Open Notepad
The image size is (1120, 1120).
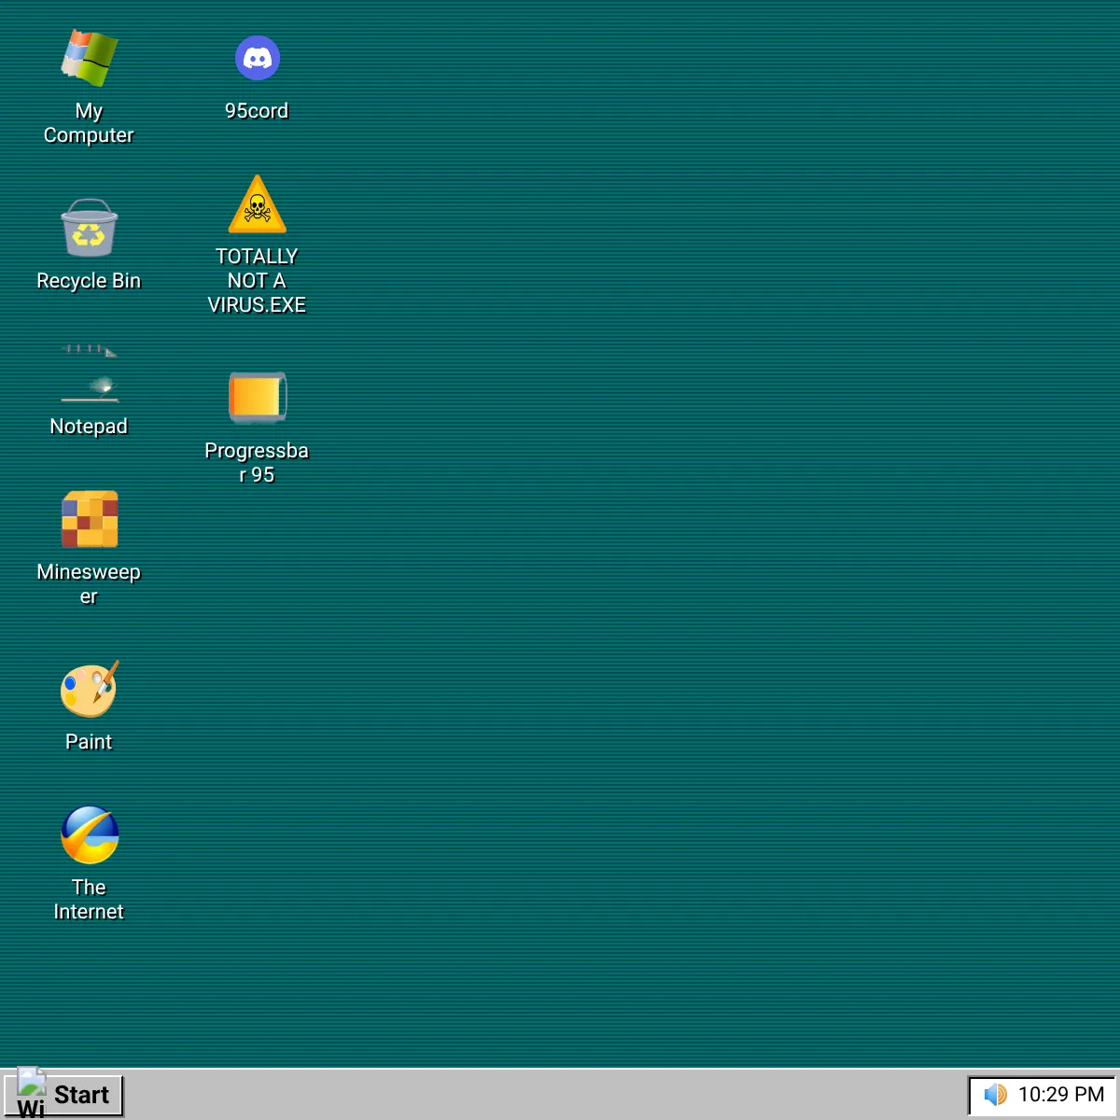(x=90, y=378)
